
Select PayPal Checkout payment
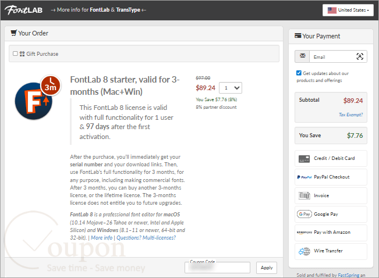coord(331,177)
